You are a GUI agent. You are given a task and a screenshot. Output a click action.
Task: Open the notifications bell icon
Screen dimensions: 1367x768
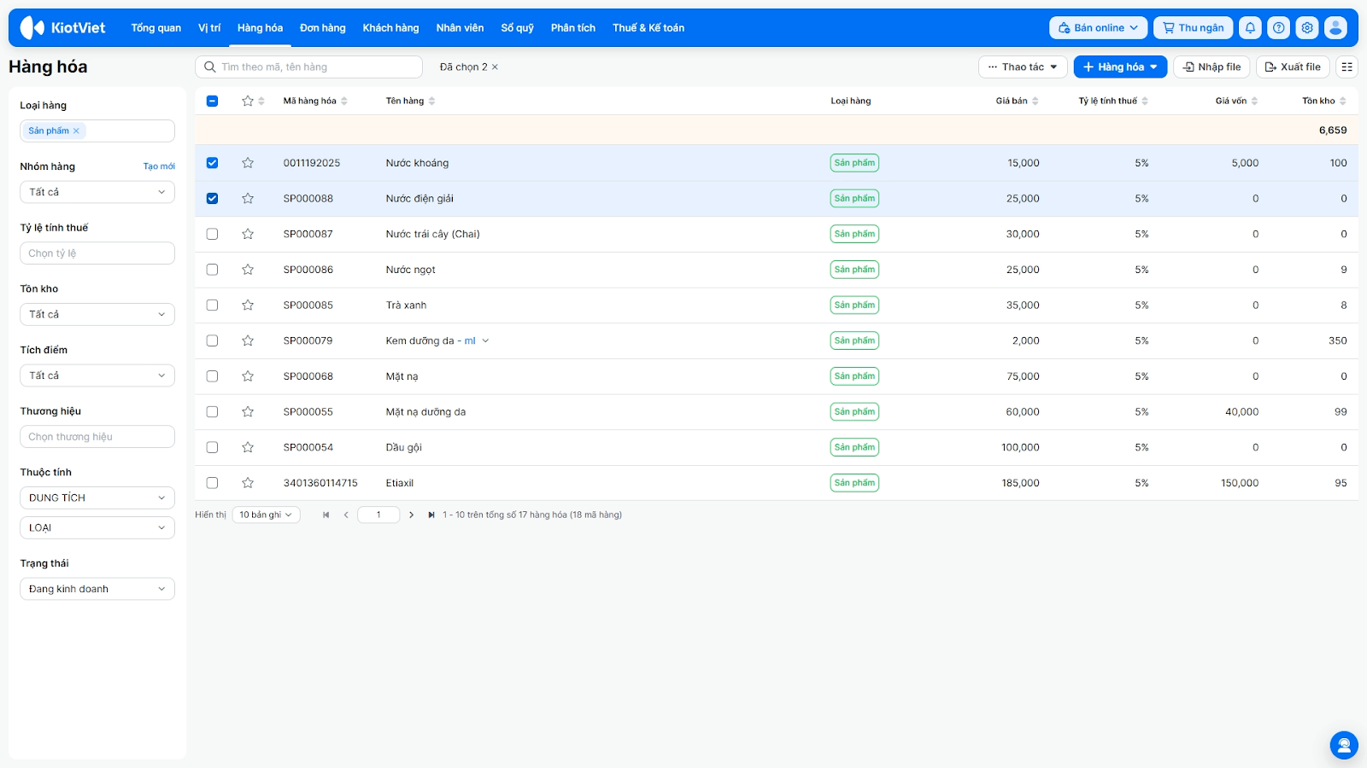tap(1250, 28)
